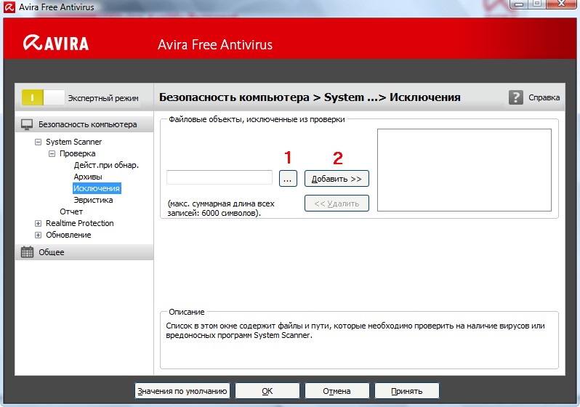Collapse the System Scanner tree node
580x407 pixels.
tap(38, 142)
